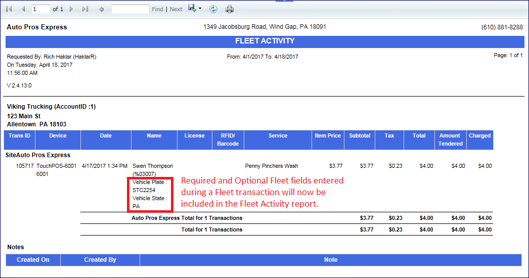Click the FLEET ACTIVITY title banner
Viewport: 529px width, 278px height.
[x=264, y=41]
